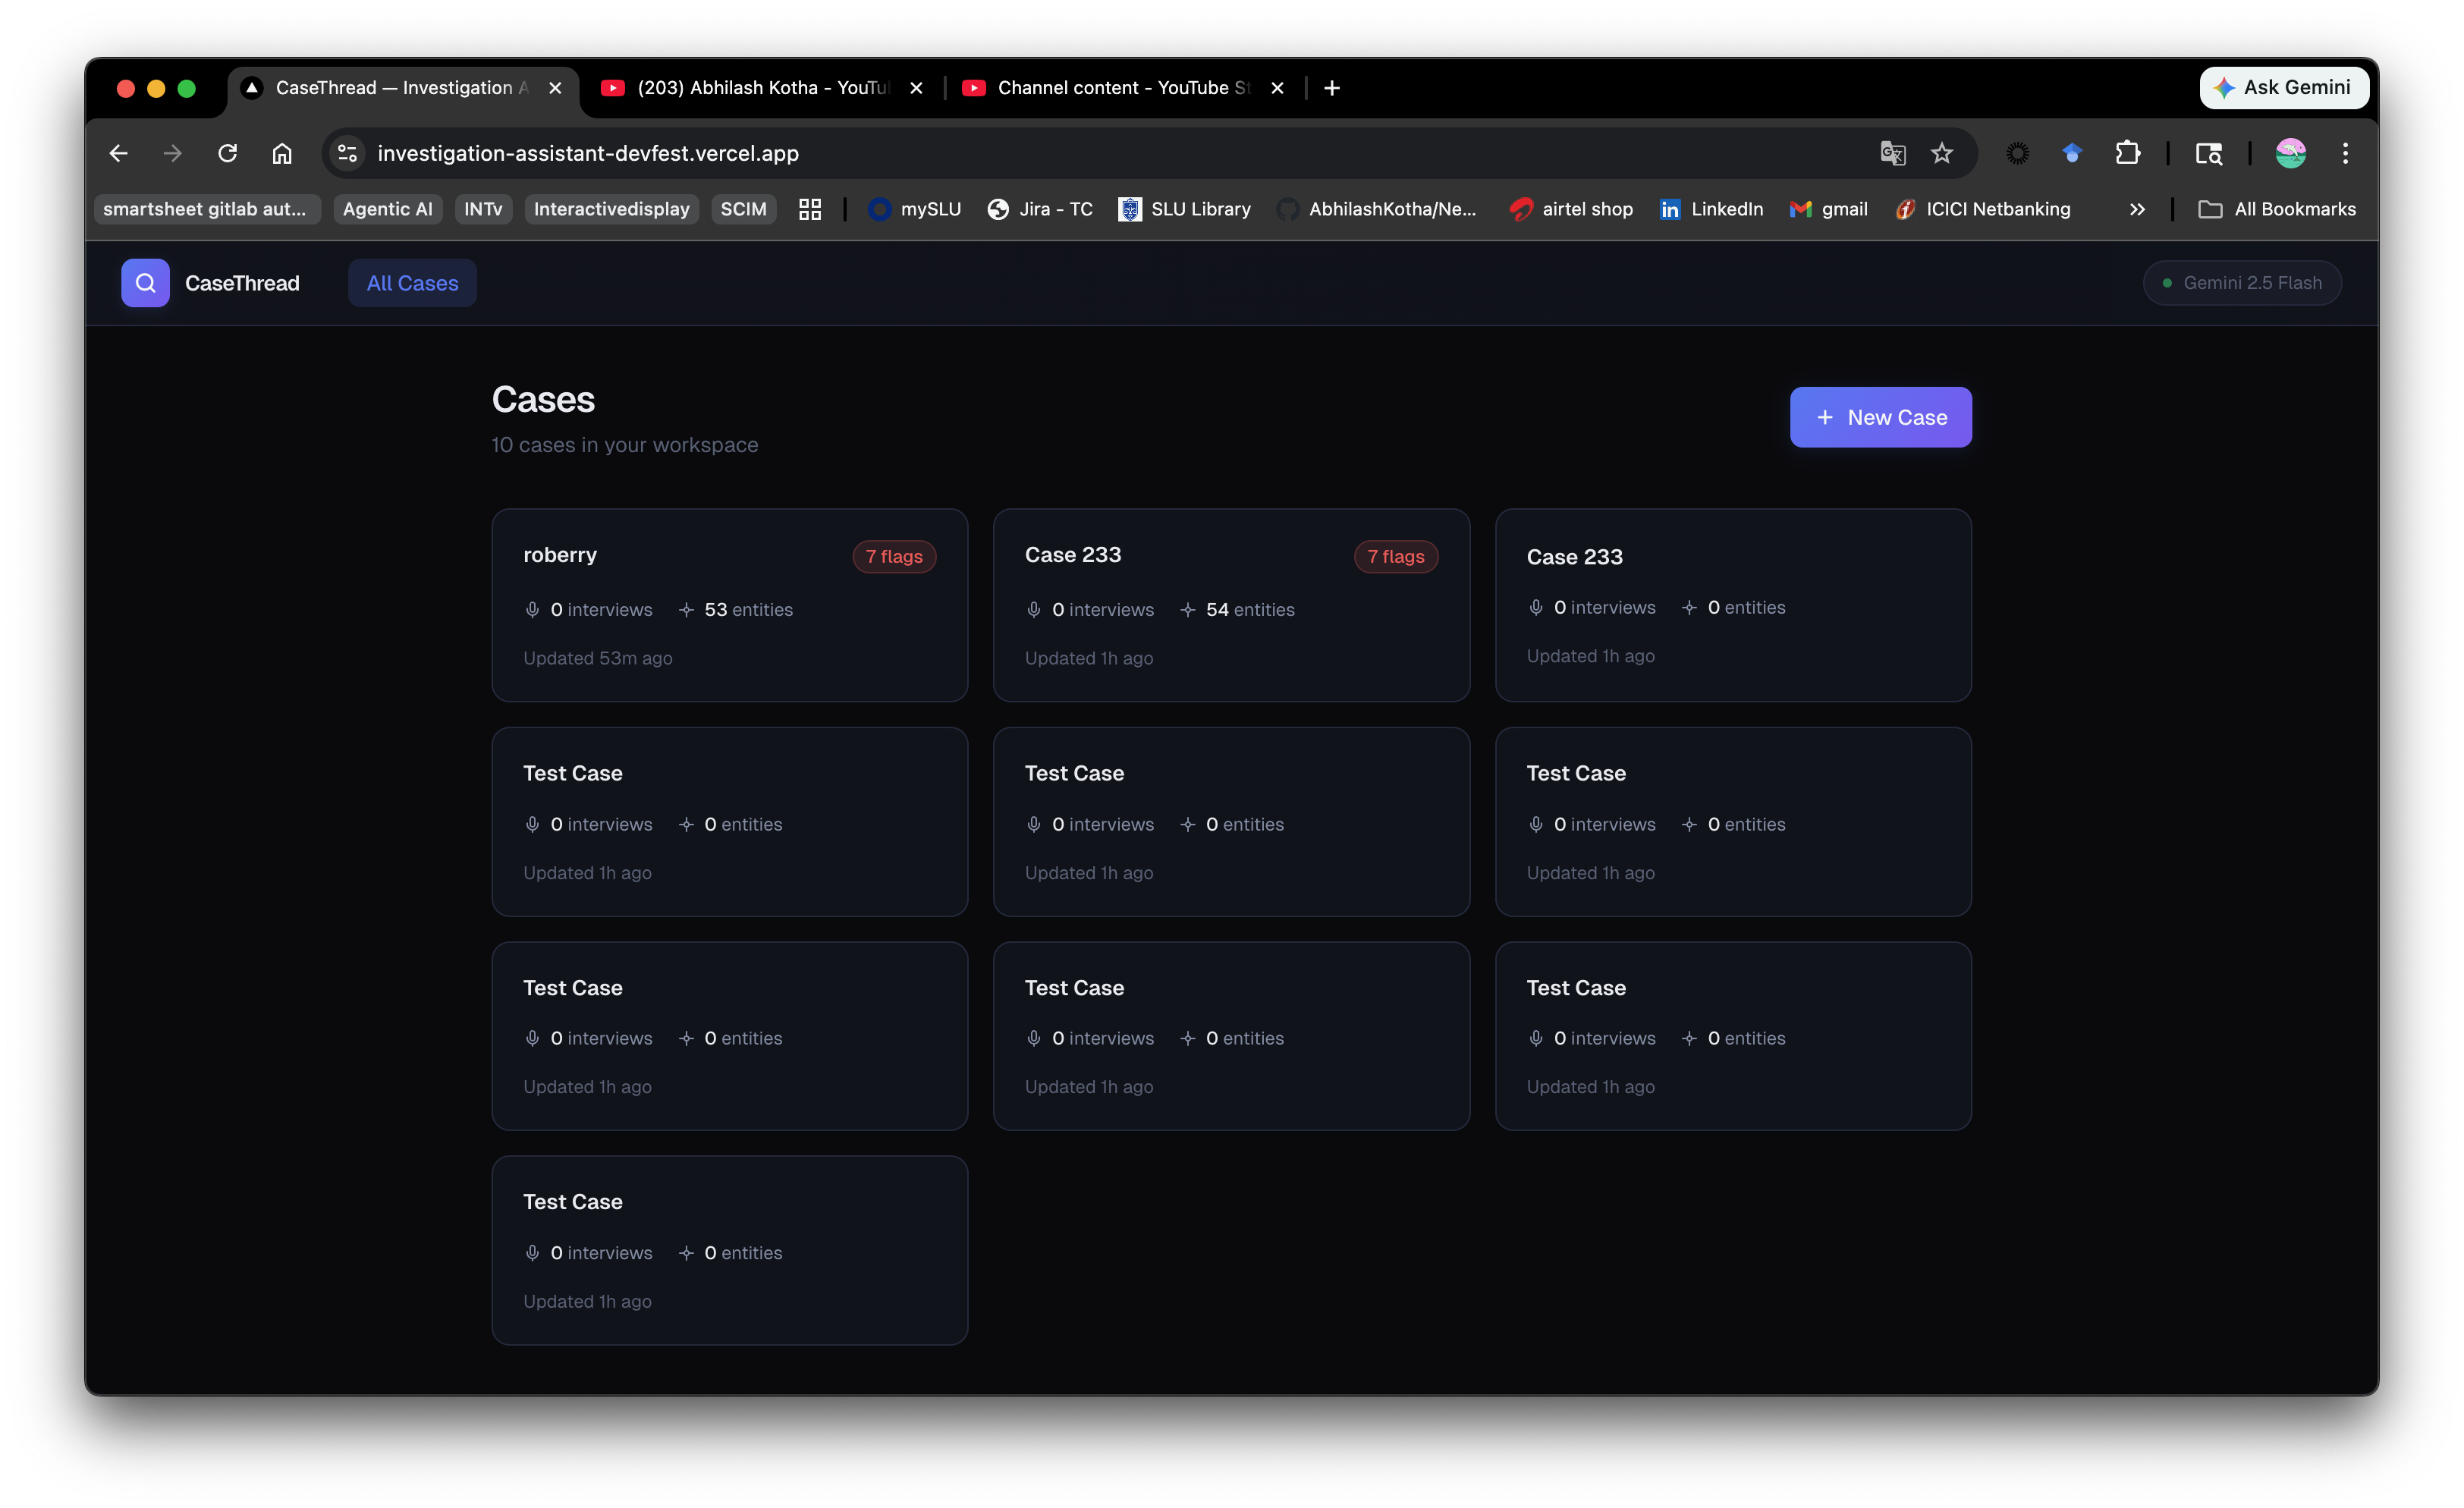The height and width of the screenshot is (1508, 2464).
Task: Open Chrome three-dot menu
Action: (x=2345, y=153)
